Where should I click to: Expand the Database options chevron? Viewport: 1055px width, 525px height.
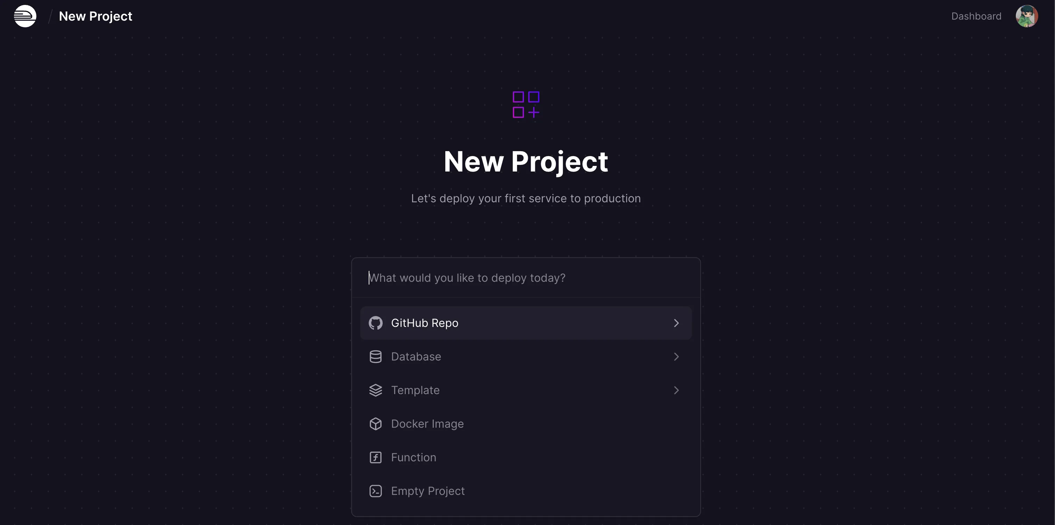click(676, 357)
